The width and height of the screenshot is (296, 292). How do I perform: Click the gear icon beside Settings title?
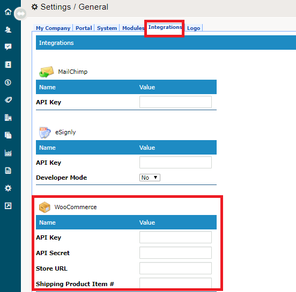(x=34, y=7)
